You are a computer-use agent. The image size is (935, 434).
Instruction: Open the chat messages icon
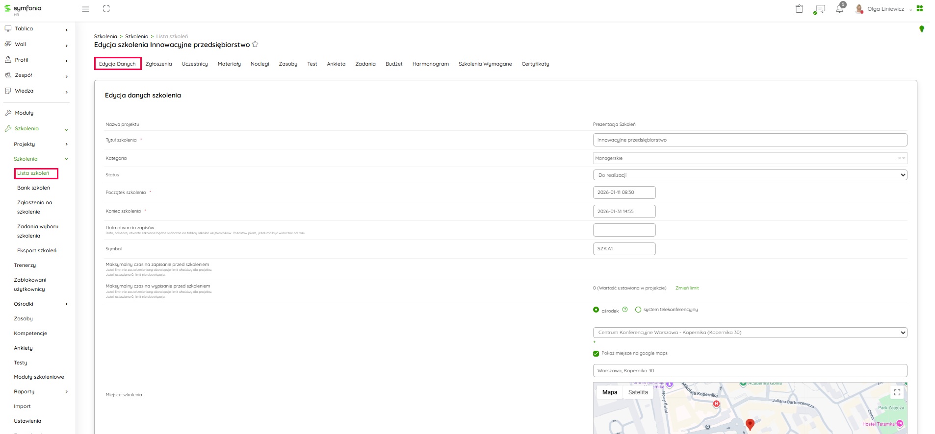click(x=819, y=9)
